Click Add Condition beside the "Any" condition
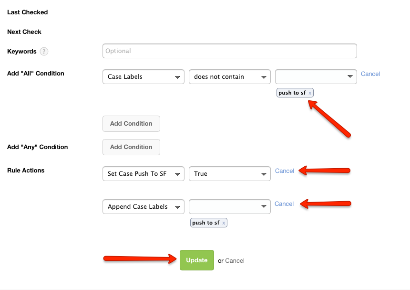The height and width of the screenshot is (290, 410). (131, 147)
